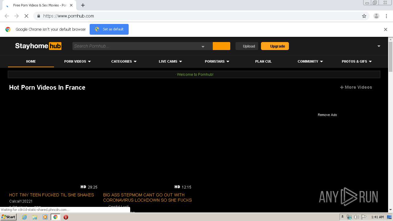Screen dimensions: 393x221
Task: Open the Chrome profile avatar menu
Action: (x=376, y=16)
